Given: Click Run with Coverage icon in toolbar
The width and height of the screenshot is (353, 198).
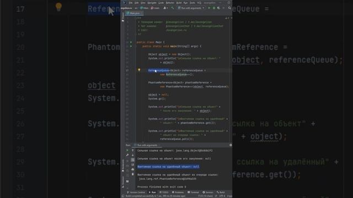Looking at the screenshot, I should click(218, 8).
